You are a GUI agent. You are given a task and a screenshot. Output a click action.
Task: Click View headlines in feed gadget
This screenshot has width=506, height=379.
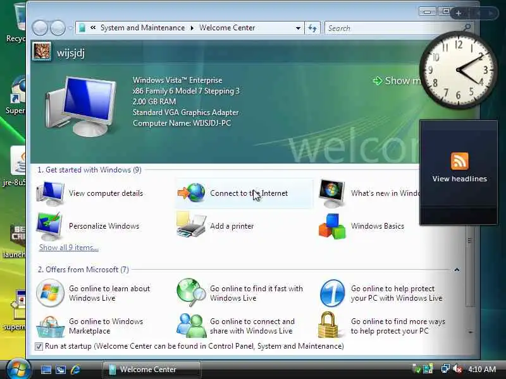pos(460,179)
